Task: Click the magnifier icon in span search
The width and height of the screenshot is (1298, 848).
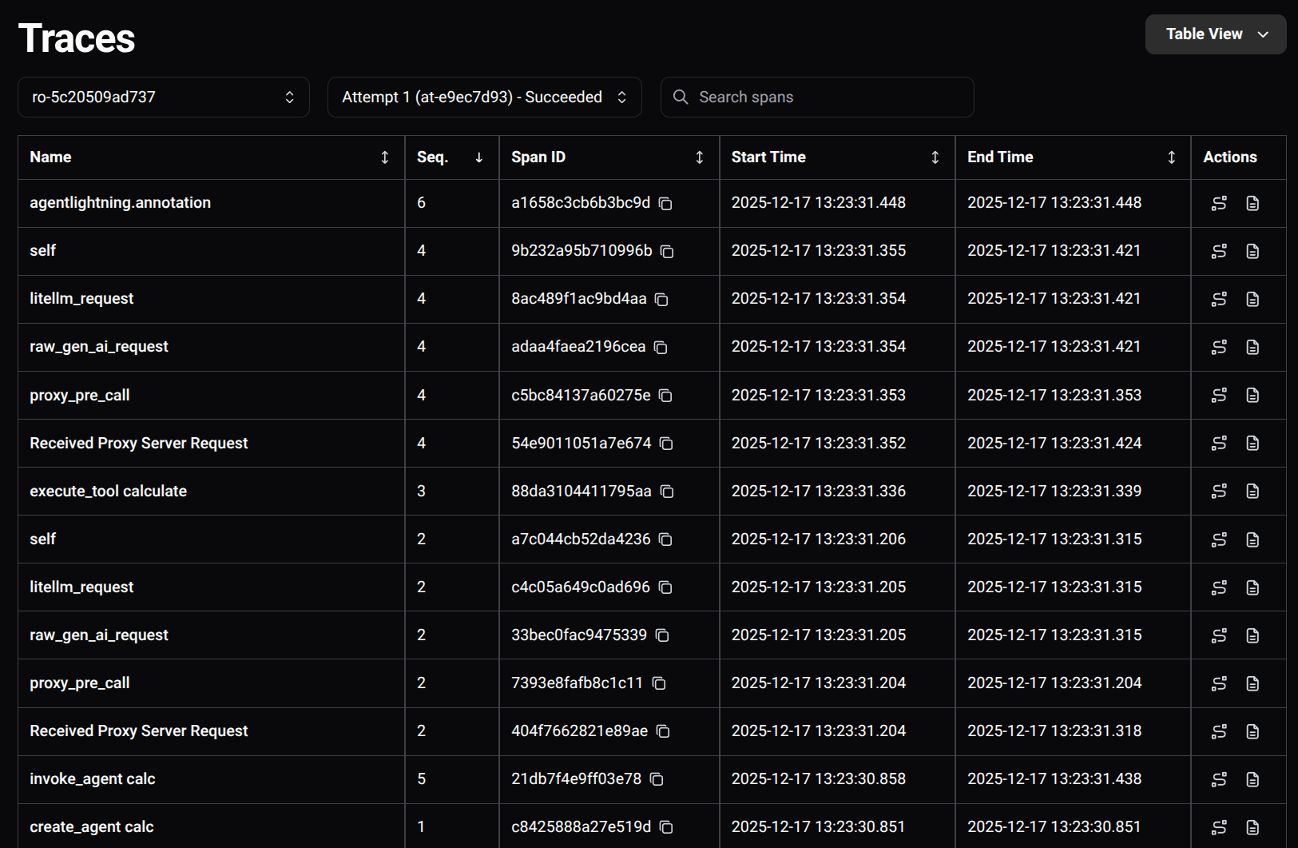Action: click(680, 97)
